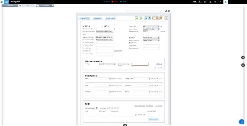Screen dimensions: 247x126
Task: Click the Add New Line button
Action: 153,119
